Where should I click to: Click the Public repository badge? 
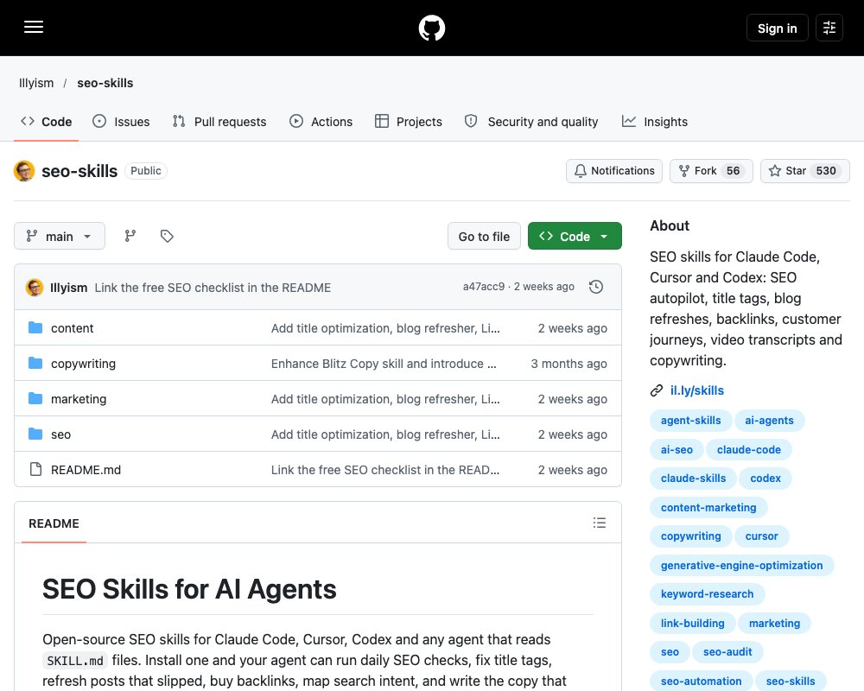[145, 171]
